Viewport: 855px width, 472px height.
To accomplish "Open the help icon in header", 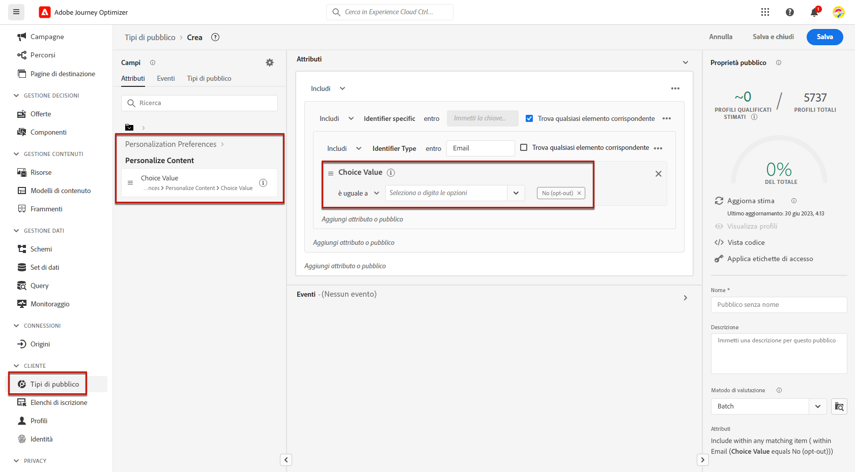I will (789, 12).
